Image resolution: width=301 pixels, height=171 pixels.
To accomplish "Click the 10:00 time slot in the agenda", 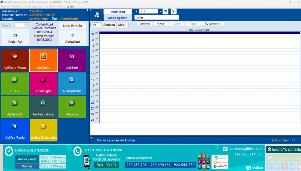I will pyautogui.click(x=200, y=46).
